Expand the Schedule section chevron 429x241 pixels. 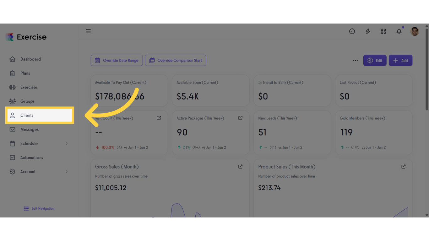(67, 143)
